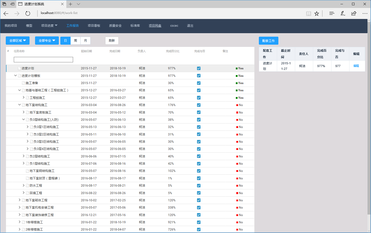371x233 pixels.
Task: Refresh the page with reload icon
Action: (28, 13)
